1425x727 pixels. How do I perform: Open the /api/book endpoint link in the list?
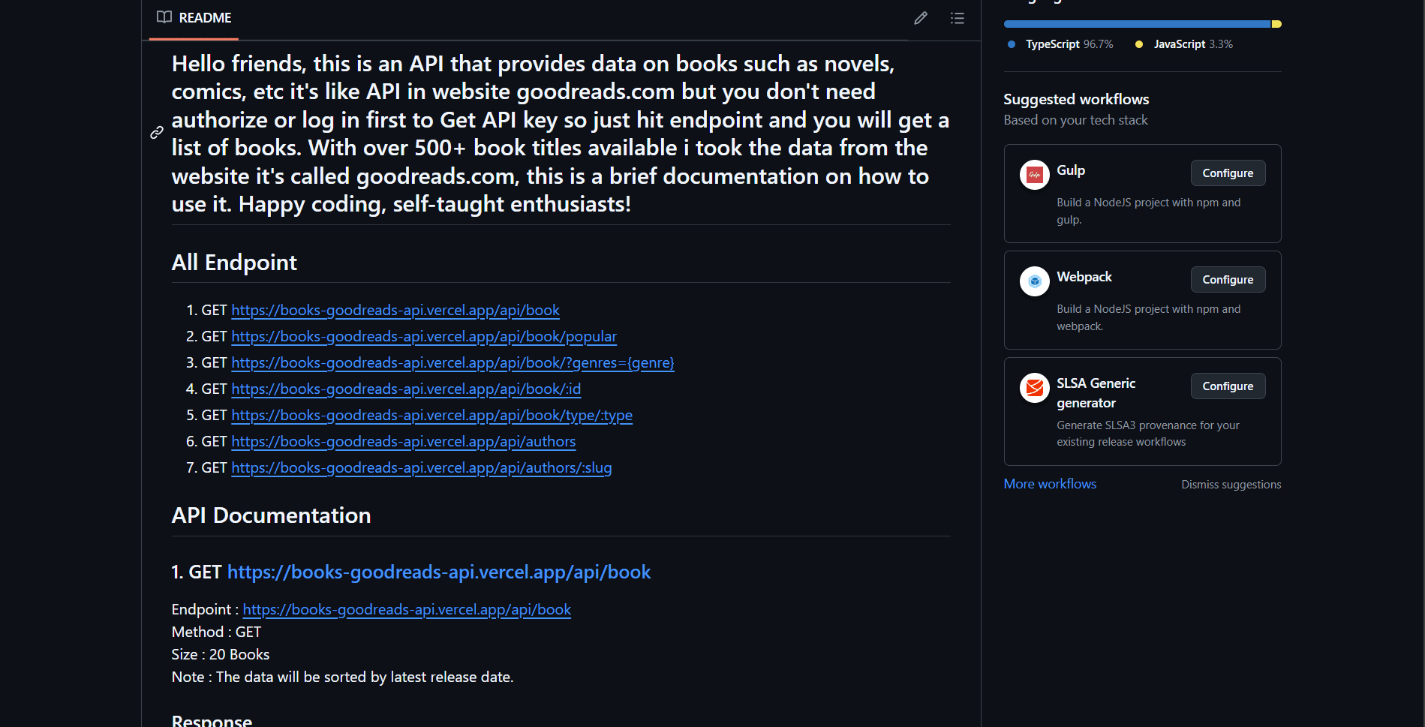tap(395, 311)
